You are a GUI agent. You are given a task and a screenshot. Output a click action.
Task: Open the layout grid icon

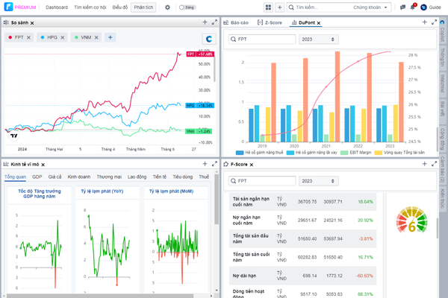(268, 7)
